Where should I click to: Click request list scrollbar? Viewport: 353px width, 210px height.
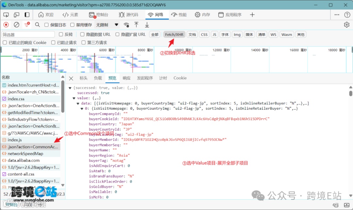pyautogui.click(x=63, y=97)
